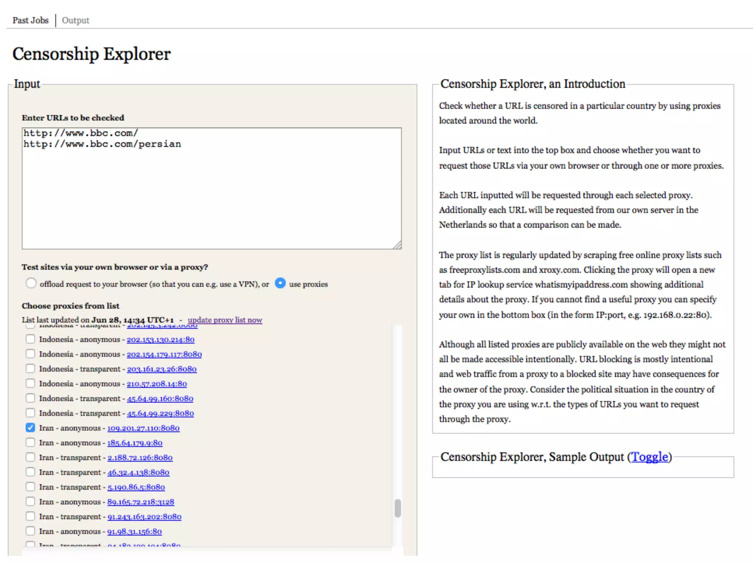
Task: Check Indonesia anonymous proxy 202.153.130.214:80
Action: [x=31, y=339]
